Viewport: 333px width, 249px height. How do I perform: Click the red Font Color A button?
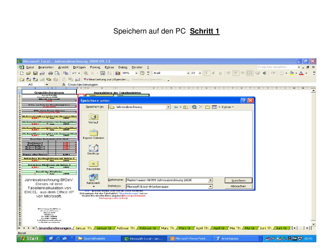point(301,73)
